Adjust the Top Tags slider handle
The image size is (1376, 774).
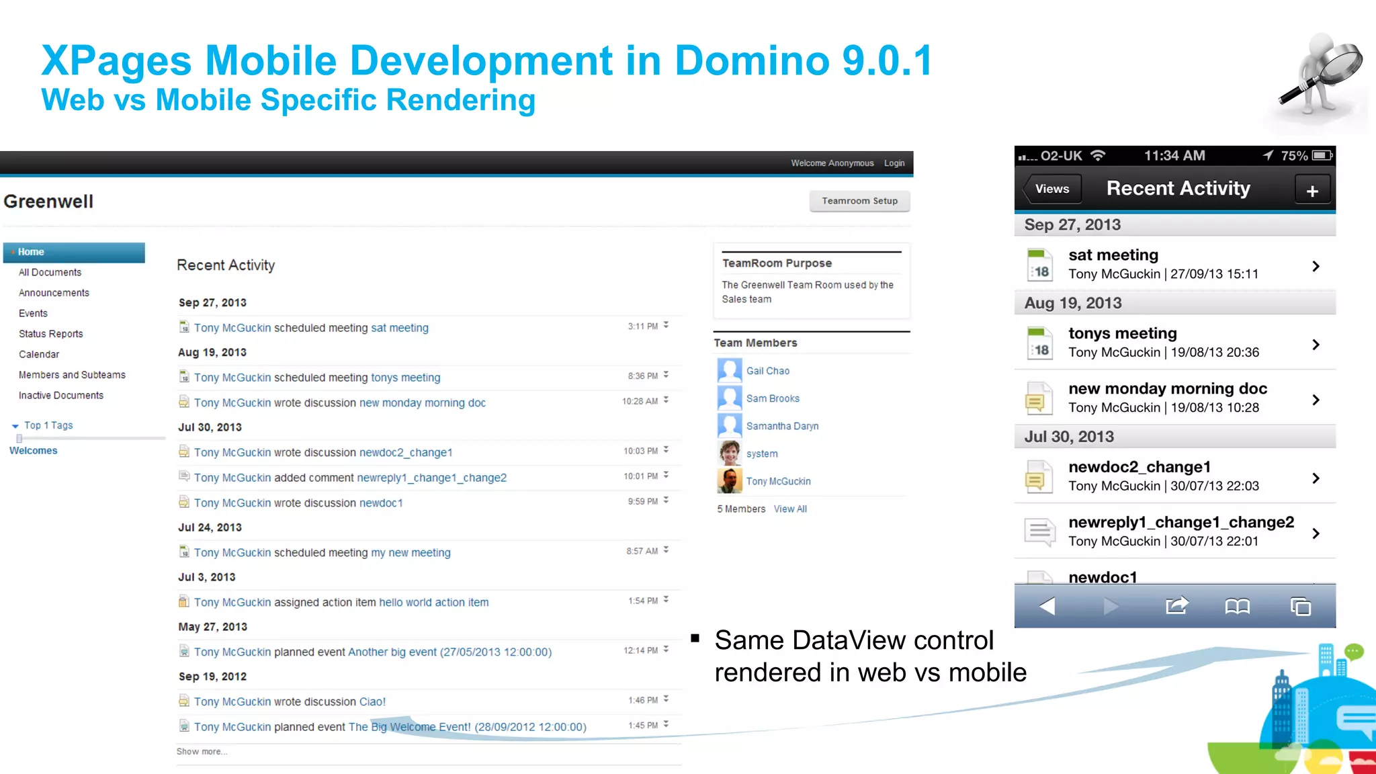pyautogui.click(x=19, y=438)
